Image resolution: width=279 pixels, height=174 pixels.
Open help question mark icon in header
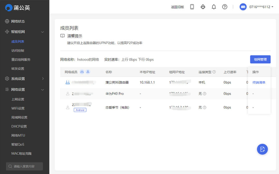click(225, 7)
